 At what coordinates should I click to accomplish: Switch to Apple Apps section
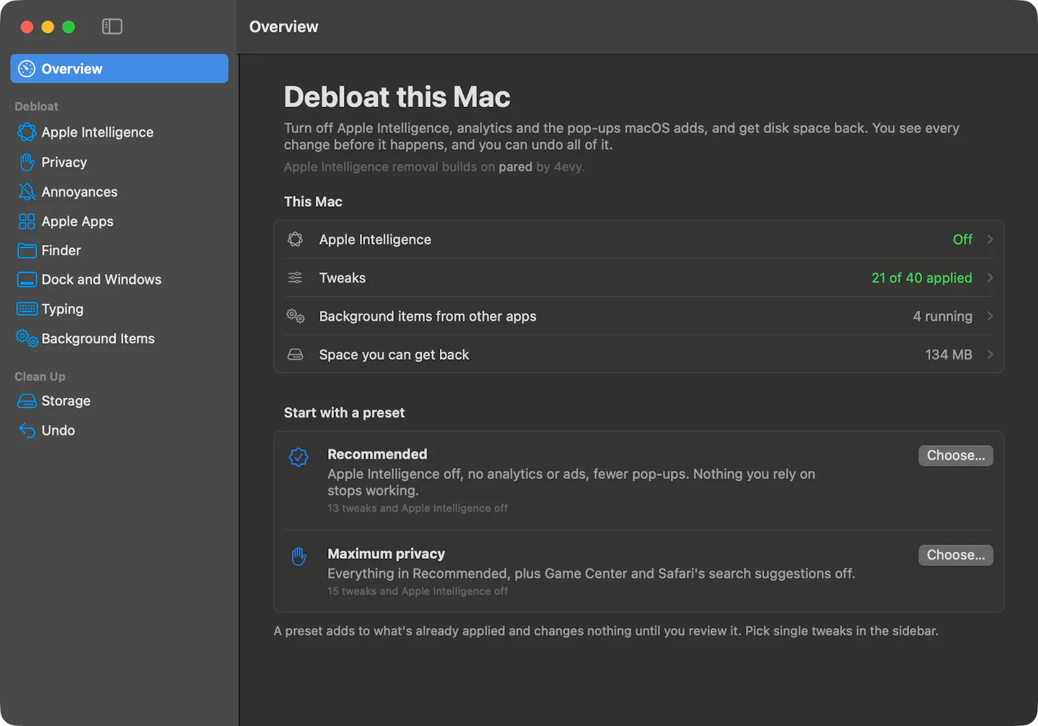point(119,222)
